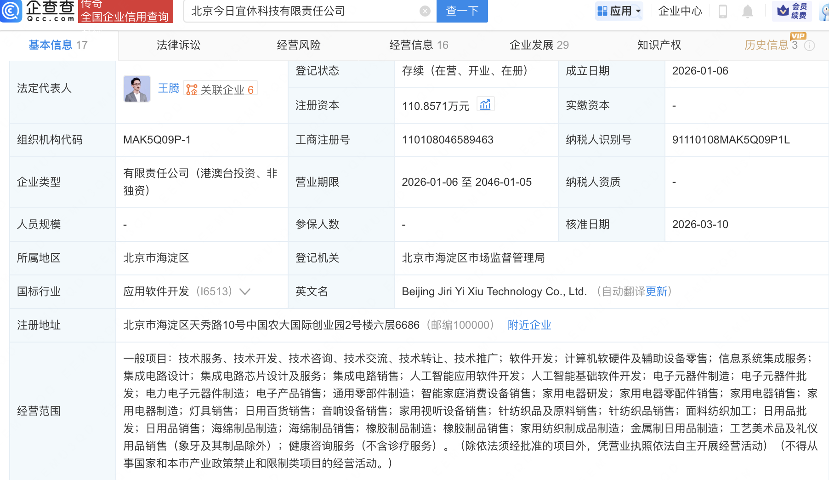Viewport: 829px width, 480px height.
Task: Open the 企业中心 menu item
Action: (680, 11)
